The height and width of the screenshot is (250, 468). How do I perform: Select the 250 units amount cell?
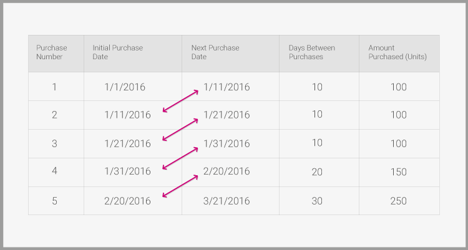click(398, 201)
